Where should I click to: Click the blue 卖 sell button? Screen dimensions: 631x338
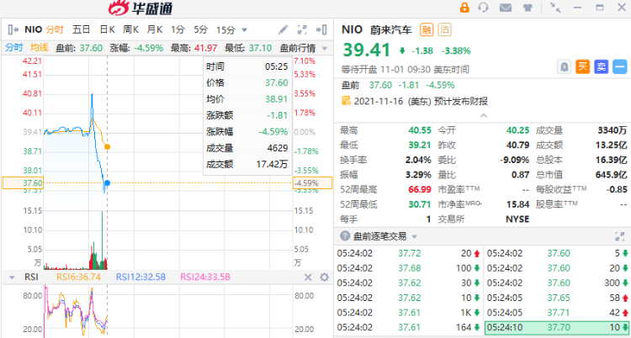tap(601, 66)
